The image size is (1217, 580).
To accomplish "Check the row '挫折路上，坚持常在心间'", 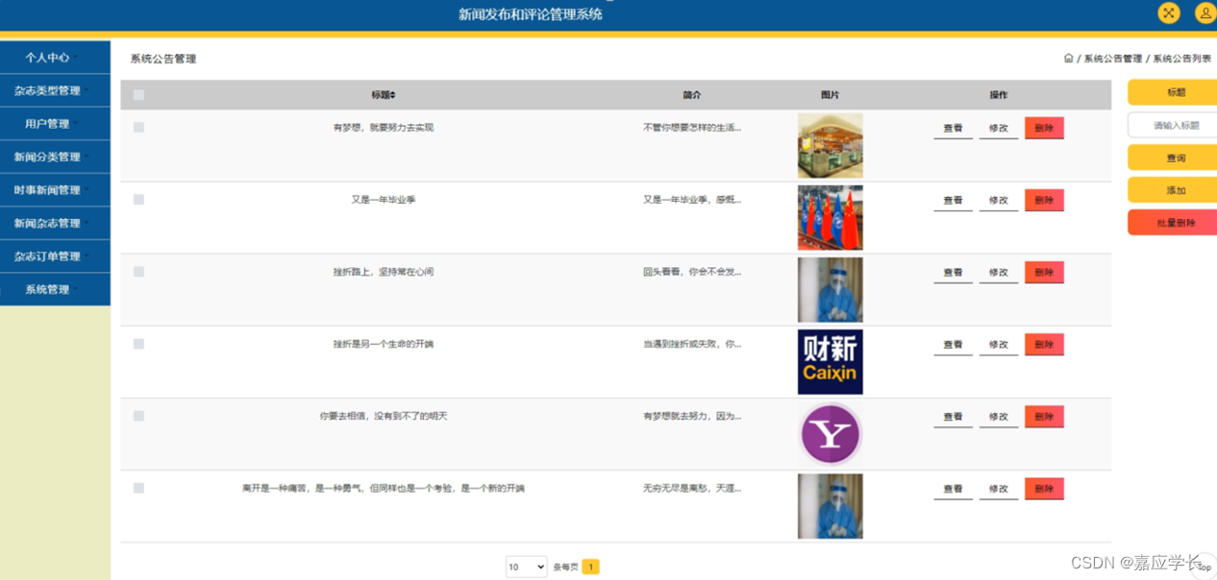I will pyautogui.click(x=138, y=272).
